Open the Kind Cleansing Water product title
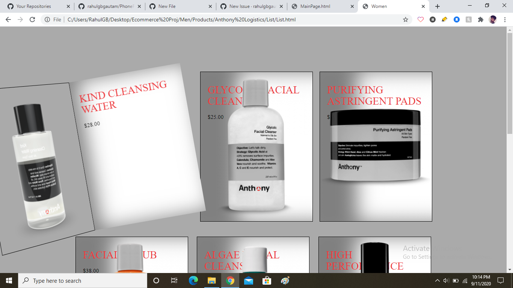 click(123, 96)
